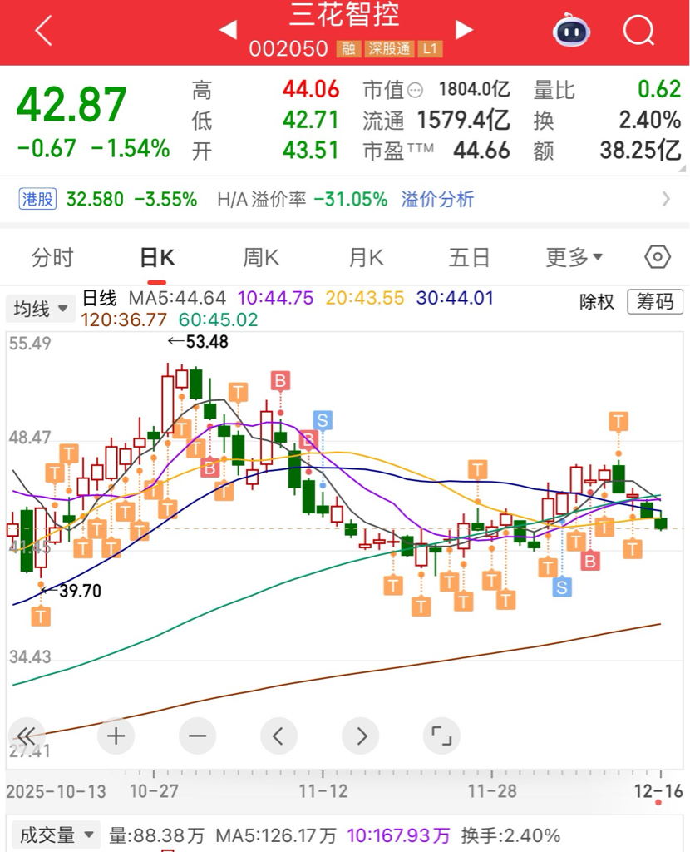
Task: Move chart right with right chevron button
Action: click(x=361, y=736)
